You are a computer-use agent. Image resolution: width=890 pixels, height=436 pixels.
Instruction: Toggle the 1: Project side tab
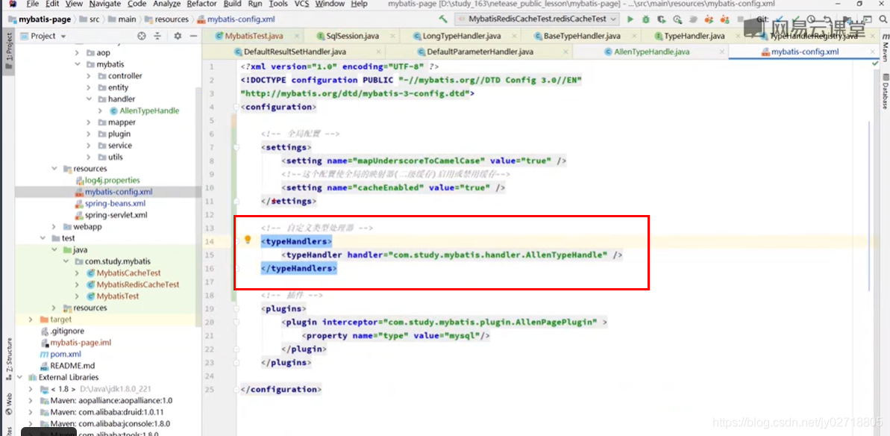8,51
